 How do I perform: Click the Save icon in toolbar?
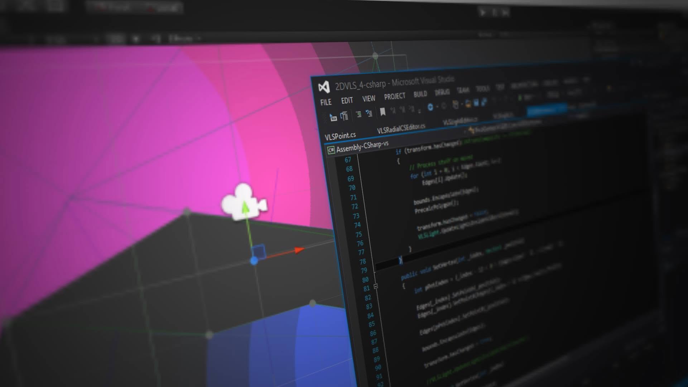(476, 103)
